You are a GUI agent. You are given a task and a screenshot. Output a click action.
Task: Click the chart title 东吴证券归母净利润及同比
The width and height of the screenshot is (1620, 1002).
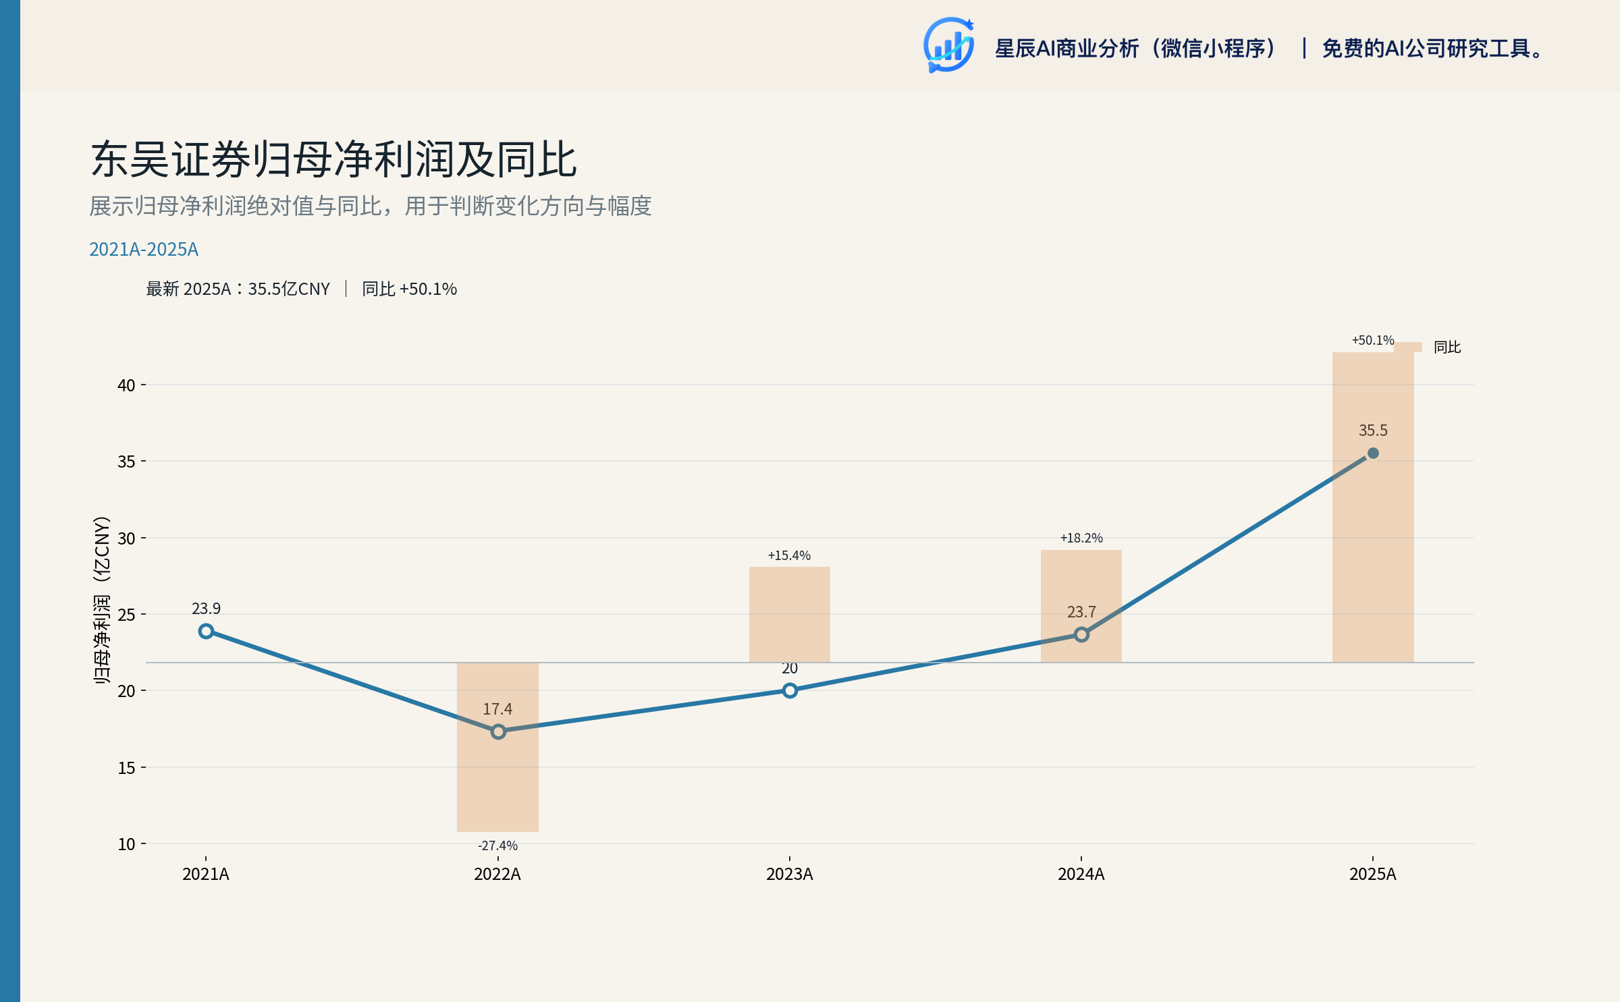tap(333, 160)
